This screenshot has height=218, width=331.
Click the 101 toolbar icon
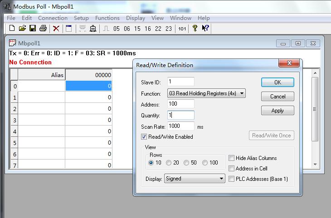click(182, 29)
